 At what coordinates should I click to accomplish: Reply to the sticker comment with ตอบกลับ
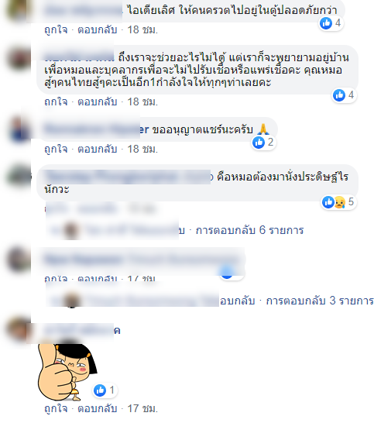click(98, 408)
